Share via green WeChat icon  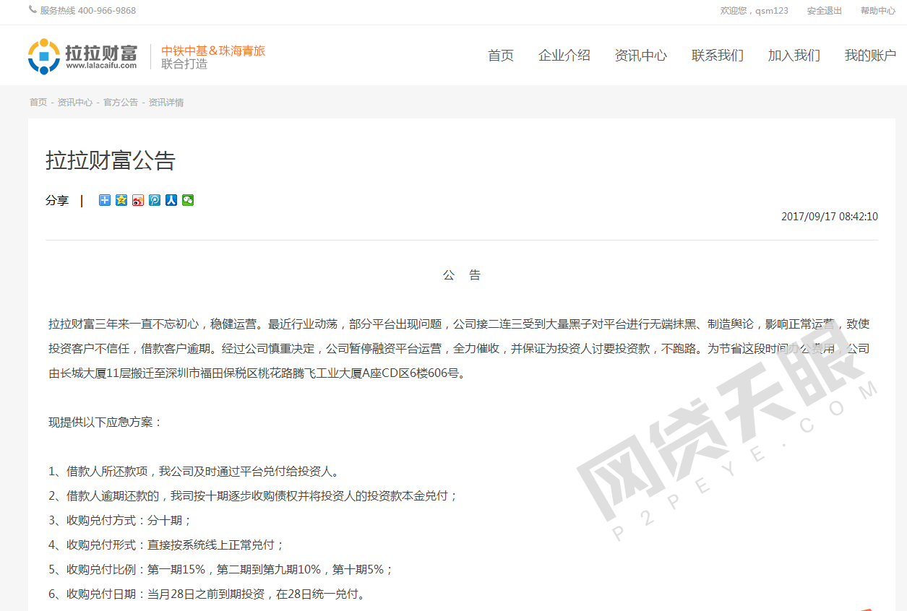point(188,200)
